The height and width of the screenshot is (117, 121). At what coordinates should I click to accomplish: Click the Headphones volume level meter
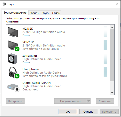(x=105, y=72)
